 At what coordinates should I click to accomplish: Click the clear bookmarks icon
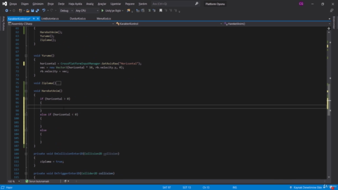tap(176, 11)
